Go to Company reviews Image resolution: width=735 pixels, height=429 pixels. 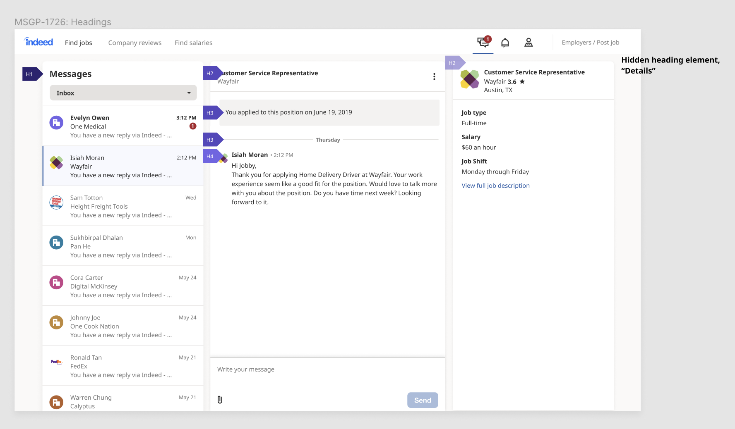[x=135, y=43]
